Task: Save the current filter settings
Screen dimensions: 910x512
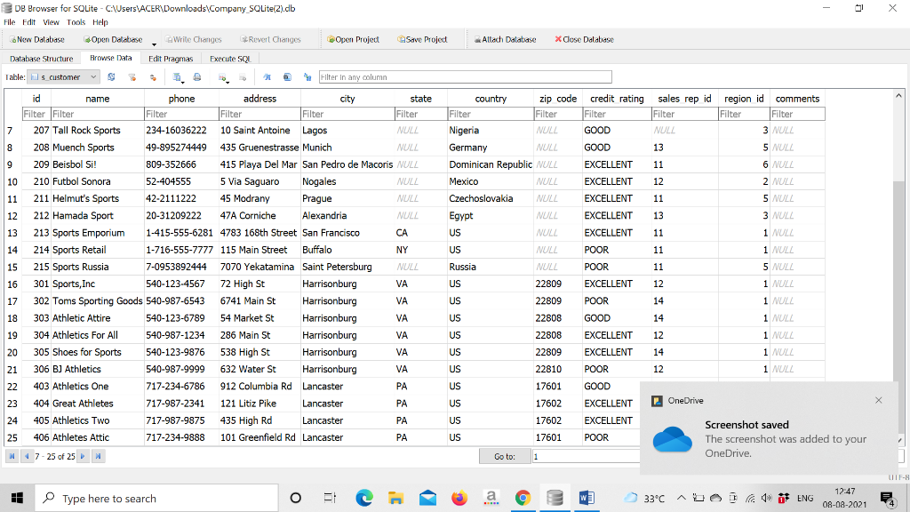Action: (153, 76)
